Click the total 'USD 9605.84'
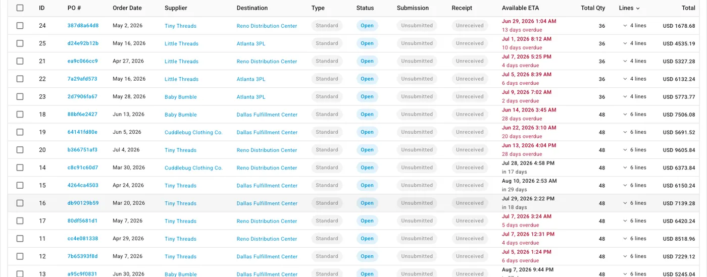This screenshot has width=707, height=277. click(679, 150)
